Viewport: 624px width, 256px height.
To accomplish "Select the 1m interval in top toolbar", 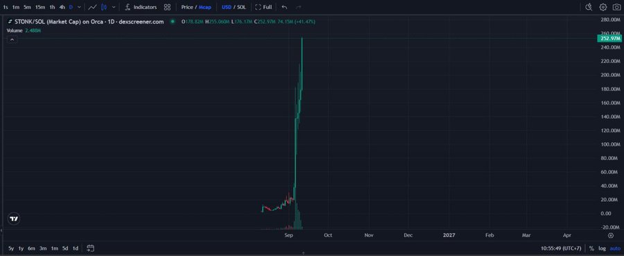I will 16,7.
